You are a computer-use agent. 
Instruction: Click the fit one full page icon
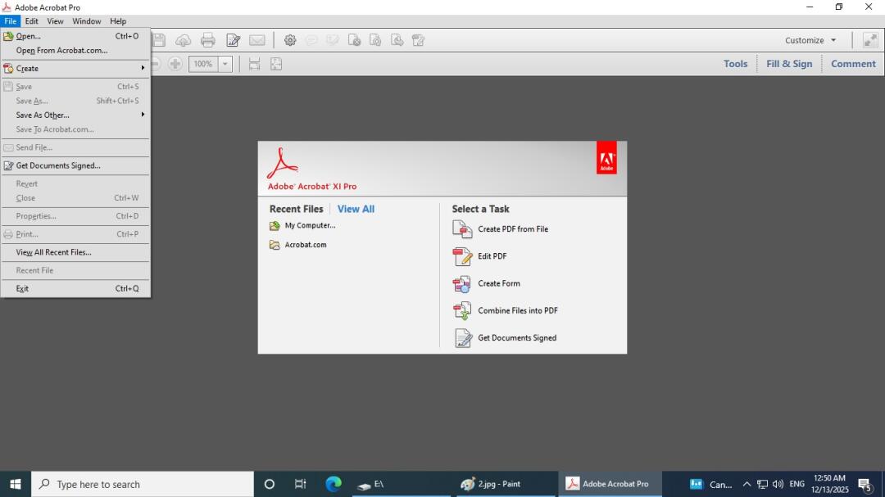coord(276,64)
